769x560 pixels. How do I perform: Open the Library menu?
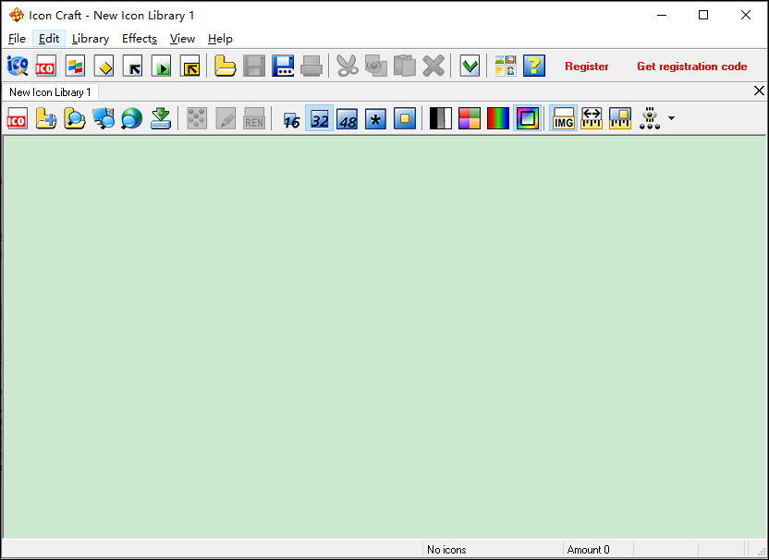click(x=91, y=39)
